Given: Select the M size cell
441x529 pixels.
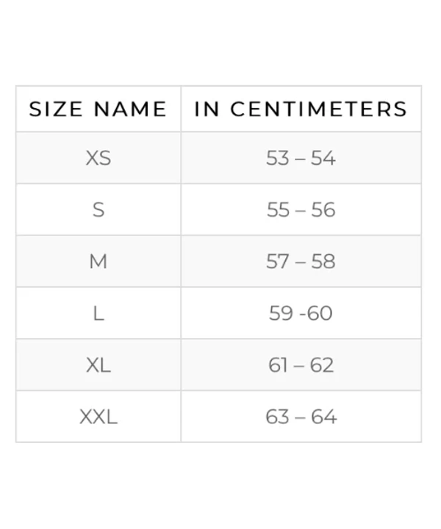Looking at the screenshot, I should pyautogui.click(x=98, y=262).
